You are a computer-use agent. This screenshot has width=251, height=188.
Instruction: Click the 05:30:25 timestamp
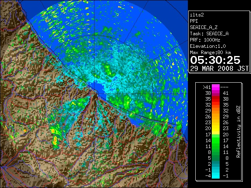coord(215,60)
